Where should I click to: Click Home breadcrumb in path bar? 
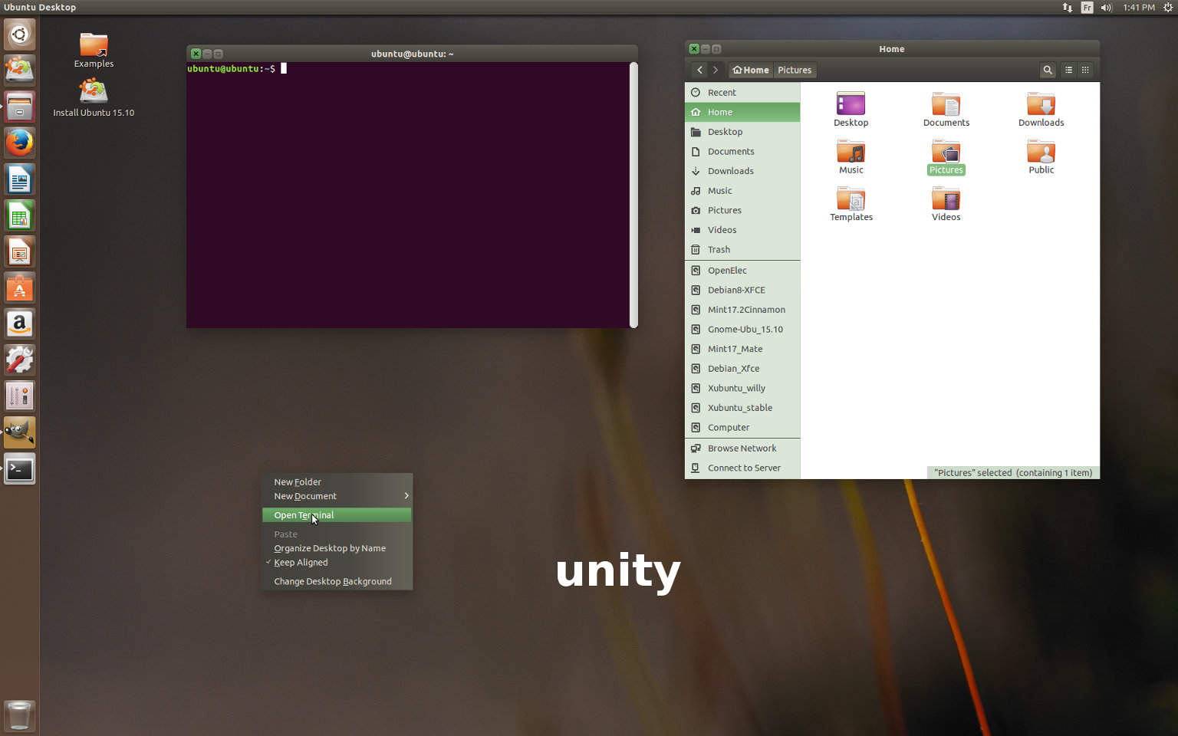[x=750, y=70]
